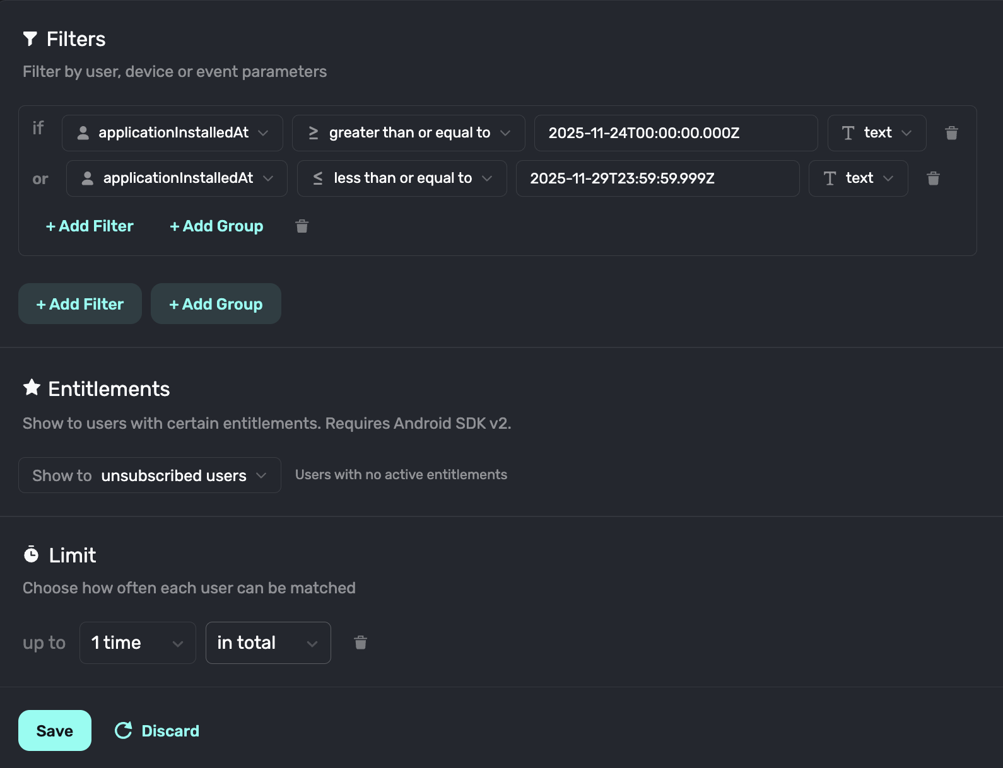This screenshot has width=1003, height=768.
Task: Click the Filters funnel icon
Action: click(x=30, y=39)
